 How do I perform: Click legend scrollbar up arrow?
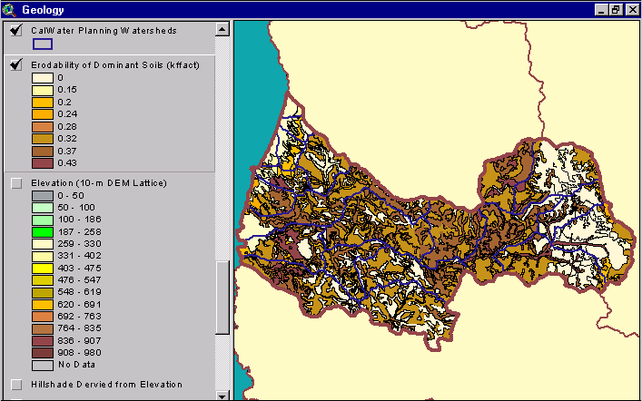[x=222, y=29]
